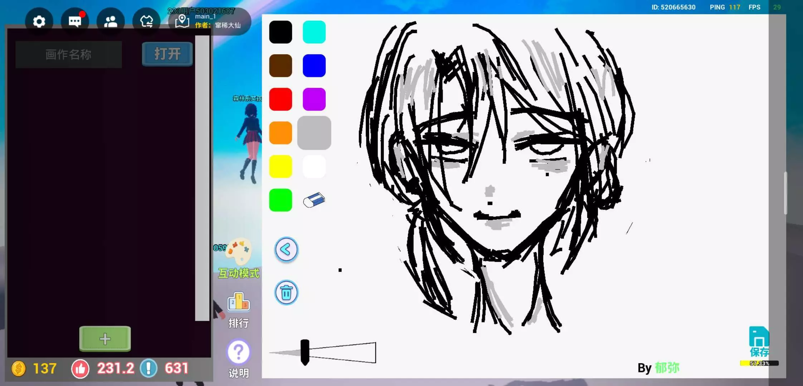803x386 pixels.
Task: Choose the purple color swatch
Action: (x=314, y=99)
